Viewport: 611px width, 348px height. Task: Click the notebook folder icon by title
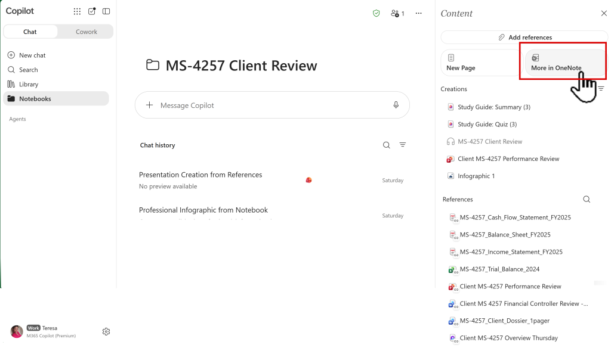152,64
